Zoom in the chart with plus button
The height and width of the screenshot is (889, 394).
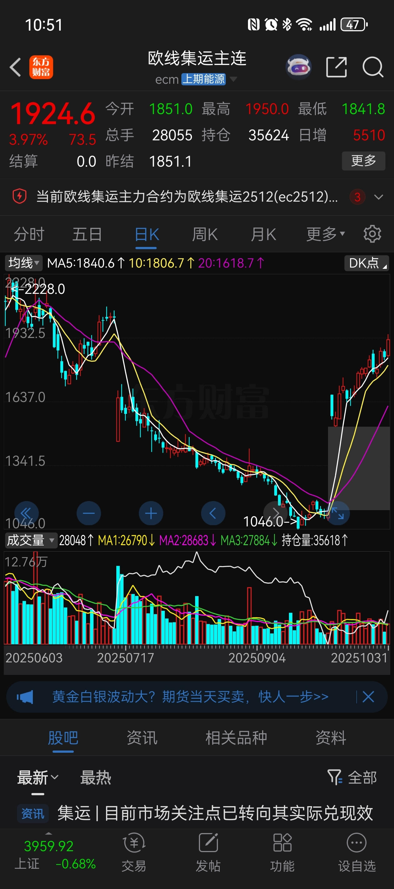tap(151, 513)
